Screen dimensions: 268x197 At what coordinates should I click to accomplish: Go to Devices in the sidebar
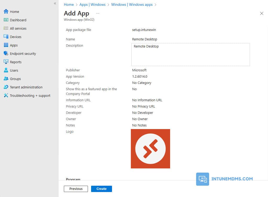15,37
